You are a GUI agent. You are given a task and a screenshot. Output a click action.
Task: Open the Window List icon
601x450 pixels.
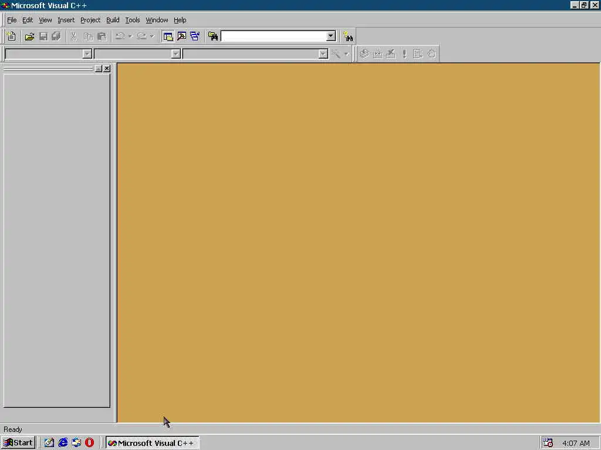[x=195, y=36]
